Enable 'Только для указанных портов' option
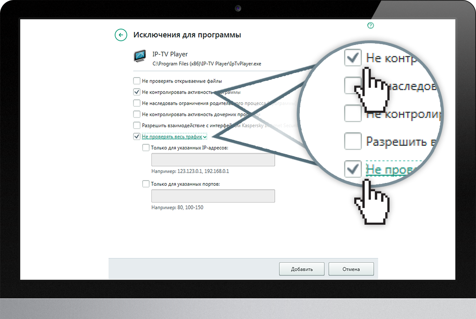Viewport: 476px width, 319px height. (x=146, y=184)
